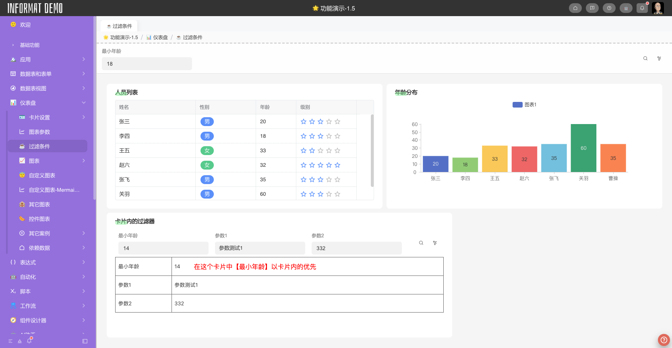Click the help question mark icon in top bar
Screen dimensions: 672x348
click(x=609, y=8)
